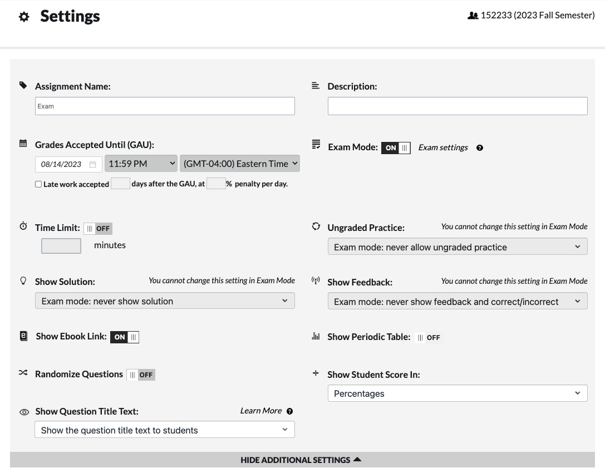Viewport: 605px width, 468px height.
Task: Click the Randomize Questions shuffle icon
Action: click(23, 373)
